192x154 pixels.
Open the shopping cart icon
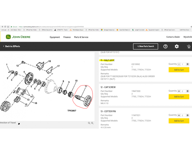(x=189, y=47)
